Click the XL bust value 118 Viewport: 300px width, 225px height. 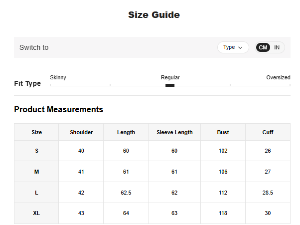223,213
